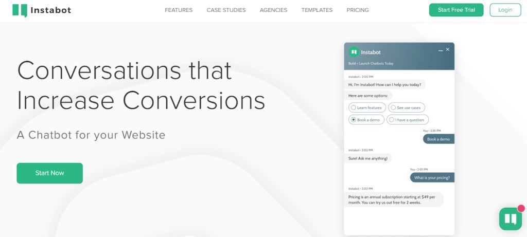This screenshot has height=237, width=527.
Task: Click the 'What is your pricing?' message bubble
Action: click(x=432, y=177)
